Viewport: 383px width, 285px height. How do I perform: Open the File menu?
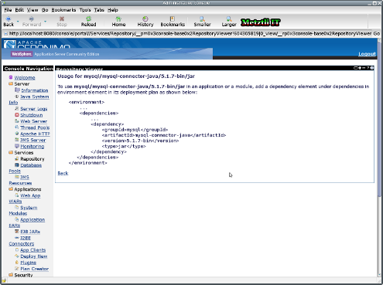(x=8, y=10)
